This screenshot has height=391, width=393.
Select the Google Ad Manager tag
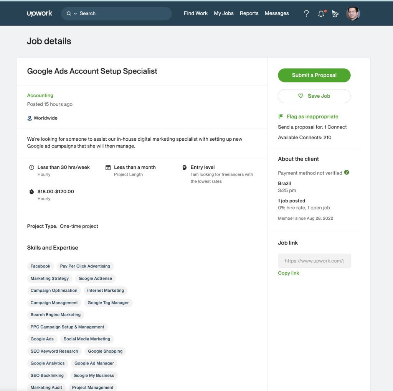(x=94, y=363)
